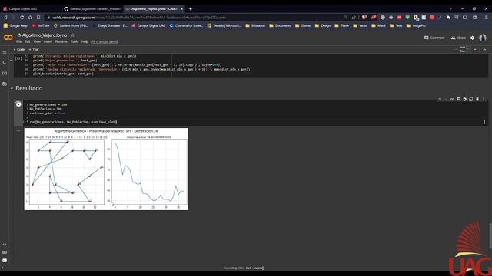
Task: Open Colab settings gear in header
Action: [473, 38]
